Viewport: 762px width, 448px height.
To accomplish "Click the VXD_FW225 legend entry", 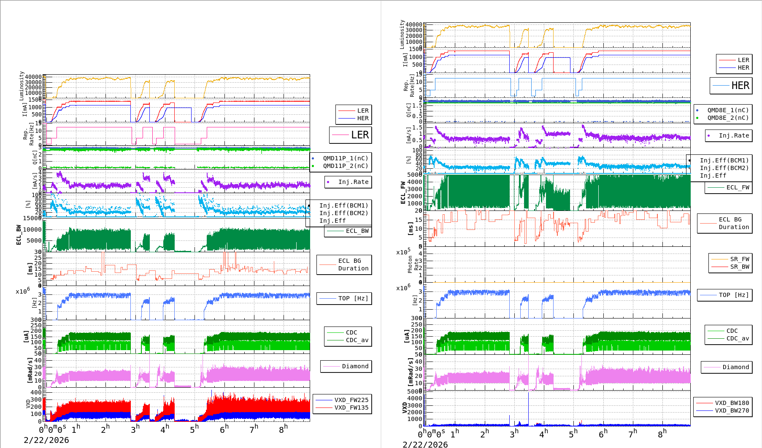I will (351, 400).
